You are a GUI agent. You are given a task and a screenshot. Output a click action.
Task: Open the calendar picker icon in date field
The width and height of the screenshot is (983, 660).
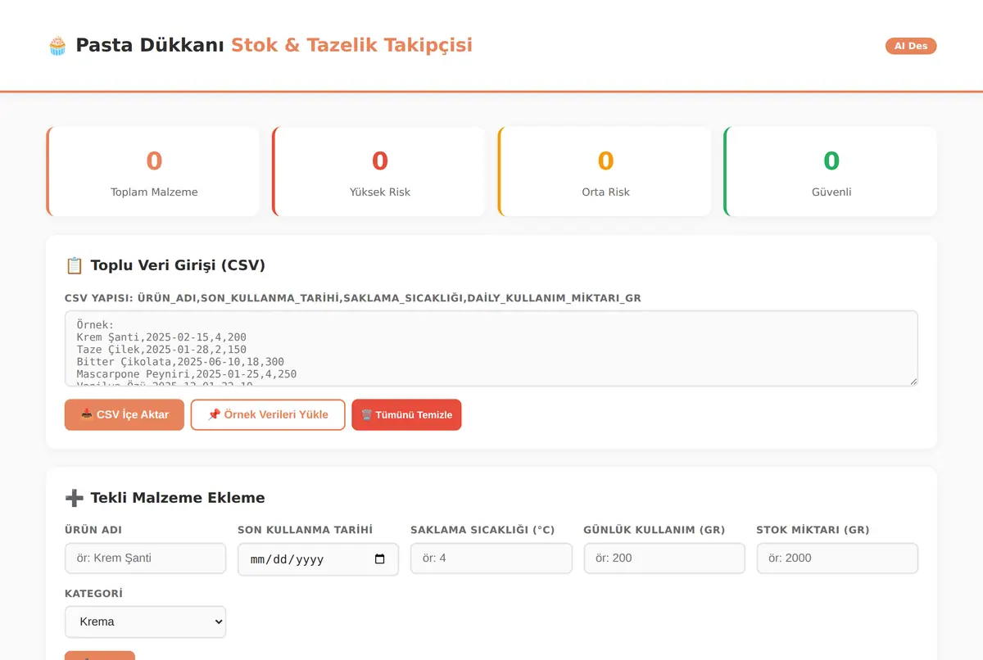click(379, 559)
